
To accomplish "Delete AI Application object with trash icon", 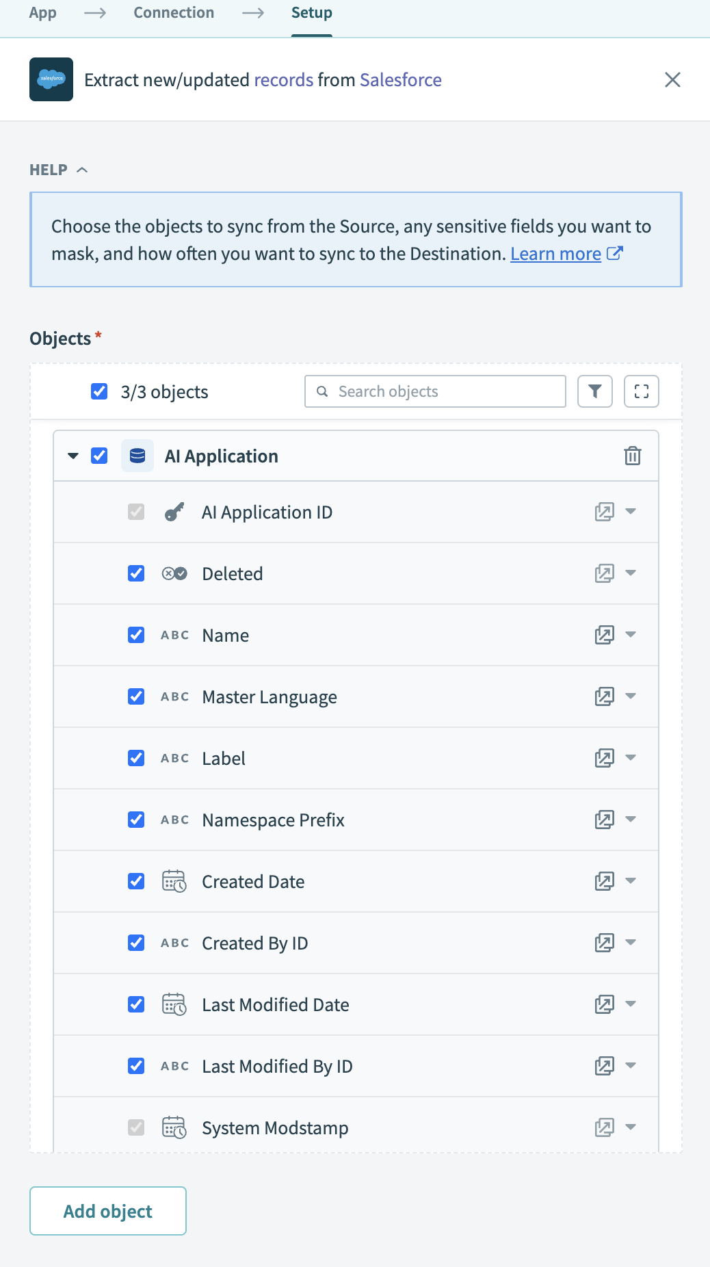I will point(632,456).
